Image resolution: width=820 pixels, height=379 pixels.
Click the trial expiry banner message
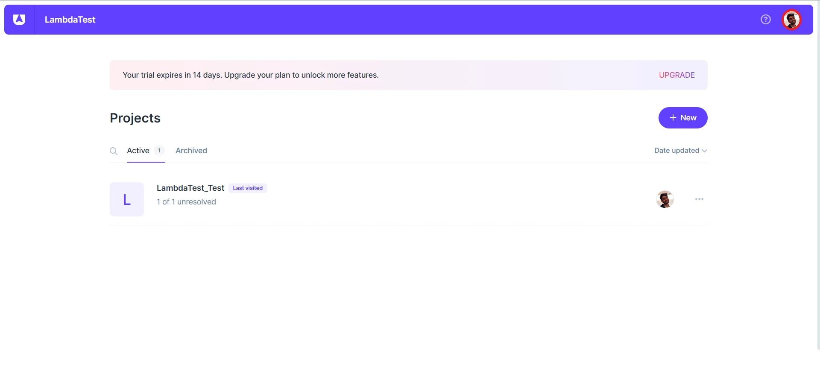pos(251,75)
